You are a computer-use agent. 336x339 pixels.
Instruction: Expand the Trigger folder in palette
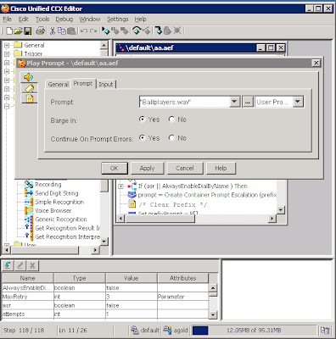coord(7,53)
